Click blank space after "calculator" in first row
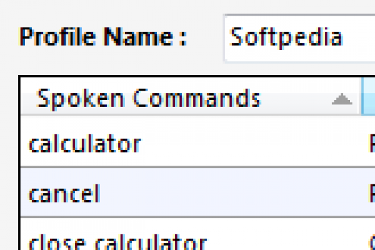375x250 pixels. point(250,144)
